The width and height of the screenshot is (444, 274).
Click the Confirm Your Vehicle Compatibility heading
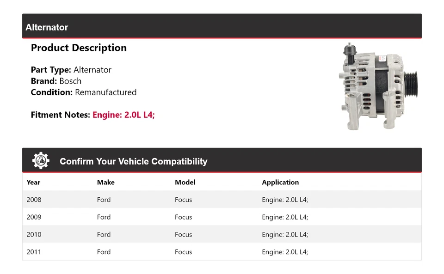(133, 161)
